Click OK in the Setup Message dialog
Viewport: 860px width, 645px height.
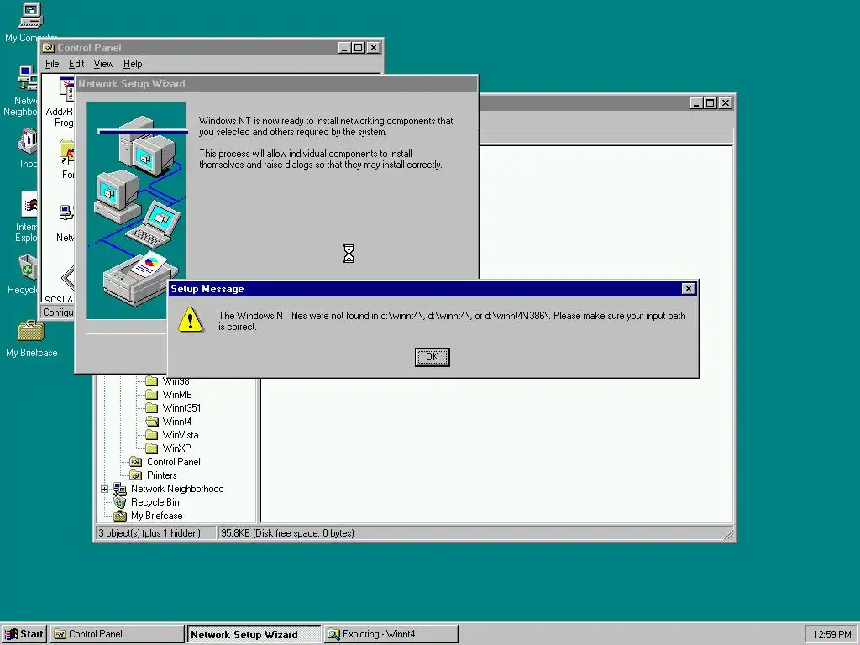pyautogui.click(x=432, y=357)
